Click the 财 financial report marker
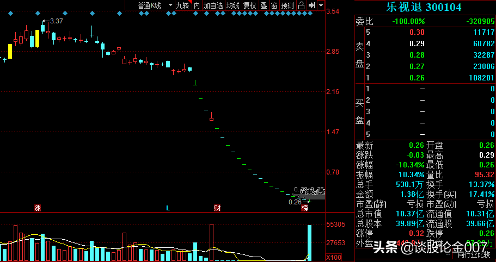This screenshot has width=496, height=262. pyautogui.click(x=217, y=208)
